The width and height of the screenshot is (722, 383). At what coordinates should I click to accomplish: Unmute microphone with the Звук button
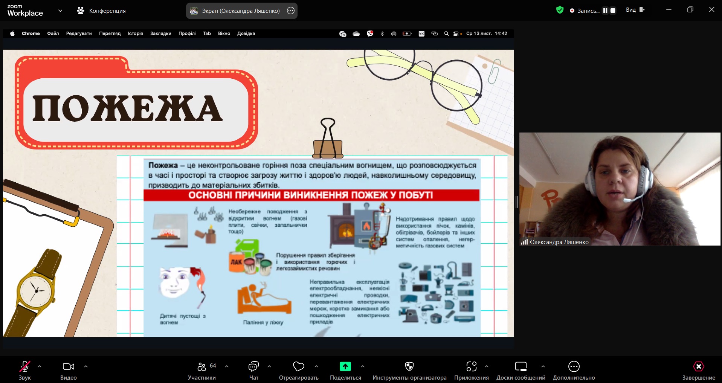(x=25, y=366)
